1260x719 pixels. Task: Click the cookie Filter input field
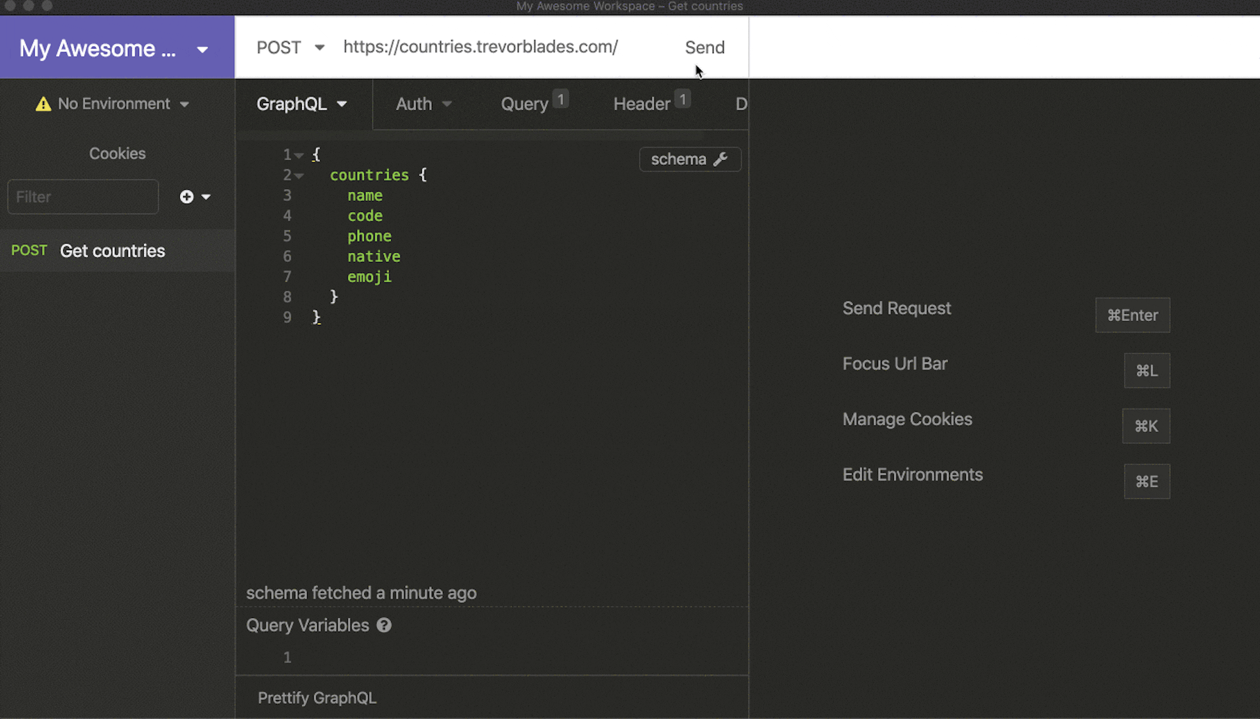[83, 196]
